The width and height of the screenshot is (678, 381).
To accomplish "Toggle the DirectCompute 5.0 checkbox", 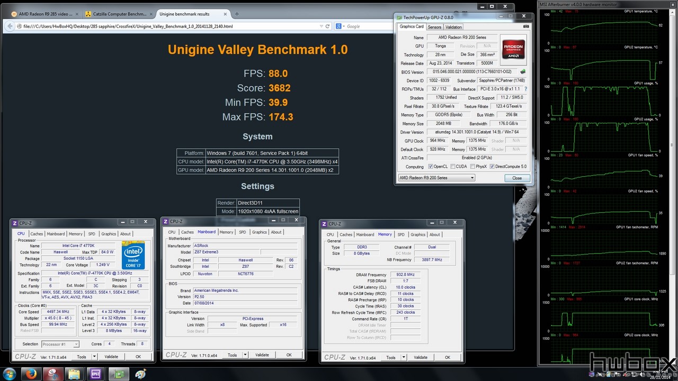I will tap(492, 167).
